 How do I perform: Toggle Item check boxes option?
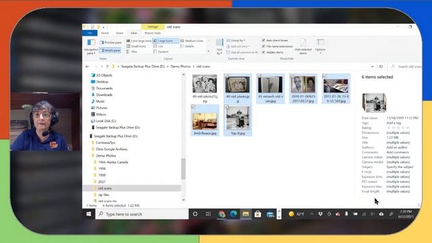[275, 40]
